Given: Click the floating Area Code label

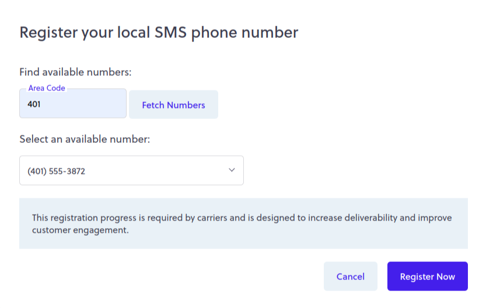Looking at the screenshot, I should pos(47,88).
